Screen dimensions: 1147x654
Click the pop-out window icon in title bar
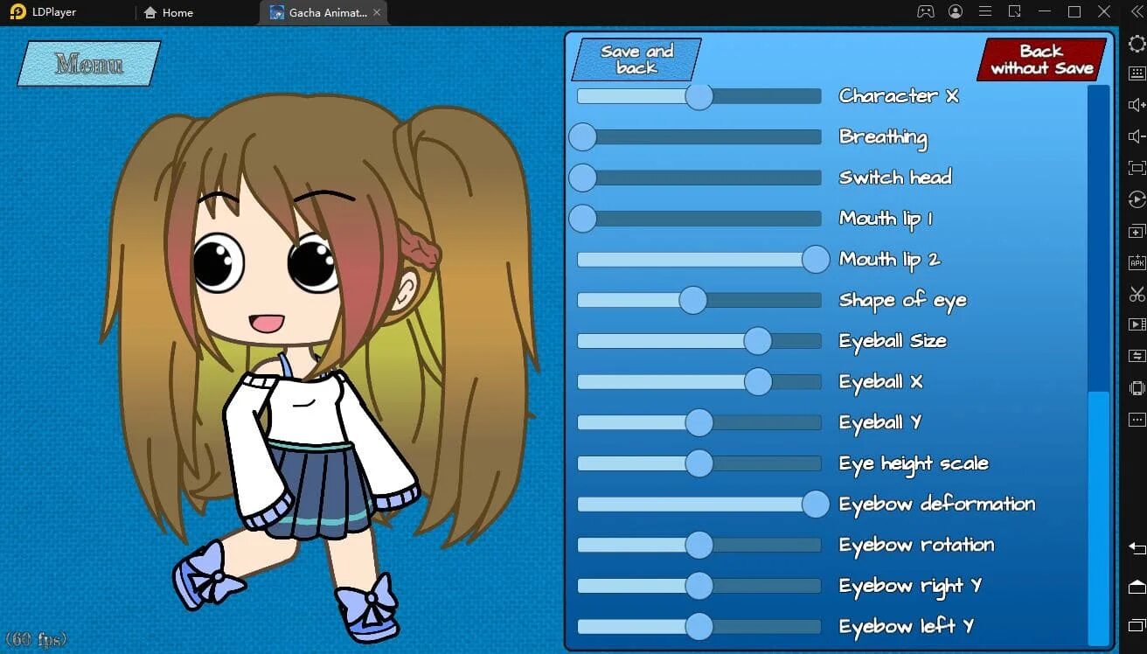pyautogui.click(x=1015, y=11)
